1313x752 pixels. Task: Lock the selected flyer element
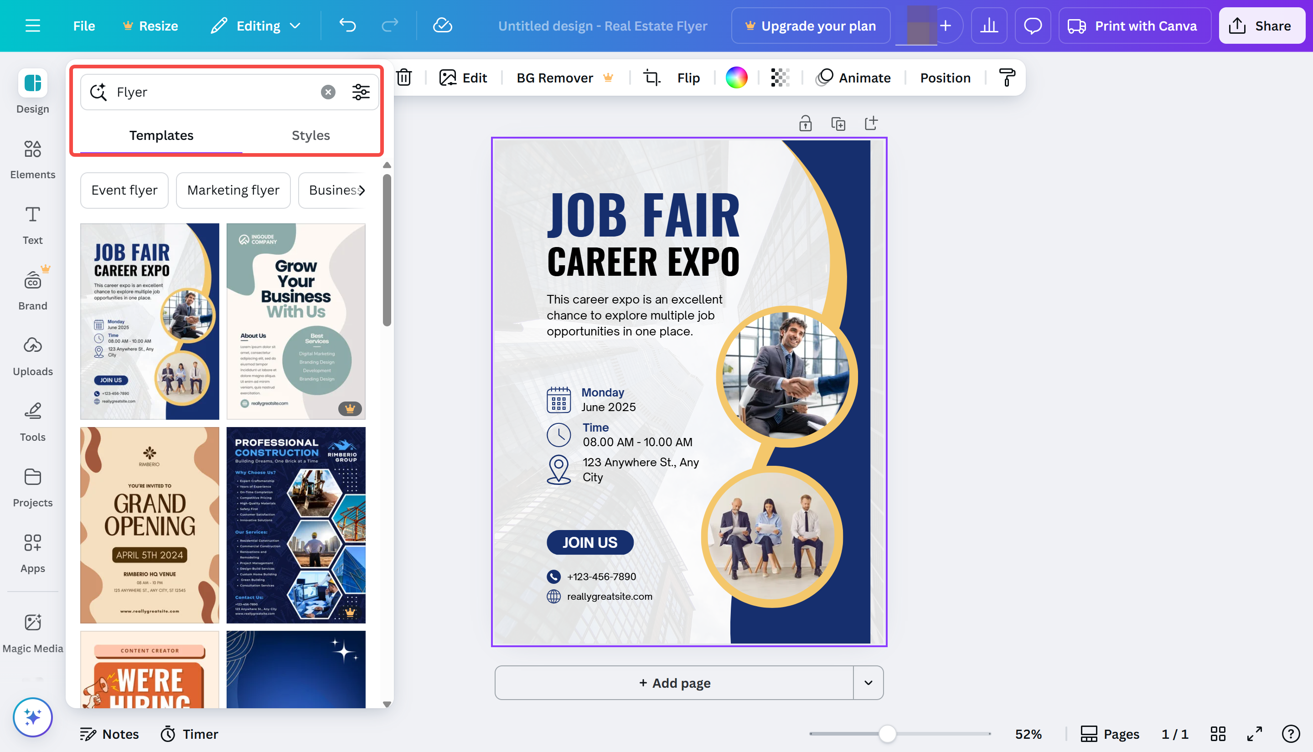[x=805, y=123]
